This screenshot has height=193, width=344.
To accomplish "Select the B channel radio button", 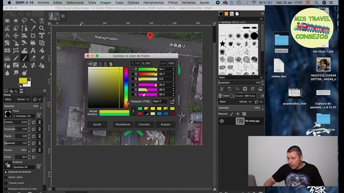I will point(133,79).
